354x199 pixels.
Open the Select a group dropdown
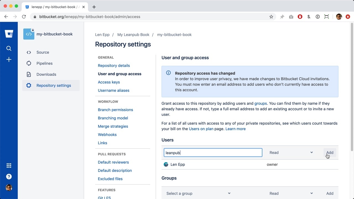pos(198,193)
